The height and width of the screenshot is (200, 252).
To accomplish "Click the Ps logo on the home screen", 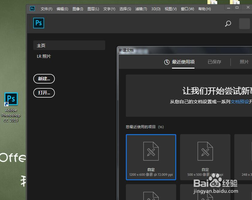I will click(38, 23).
